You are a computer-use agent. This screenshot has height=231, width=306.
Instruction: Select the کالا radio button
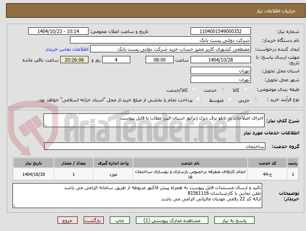coord(245,89)
